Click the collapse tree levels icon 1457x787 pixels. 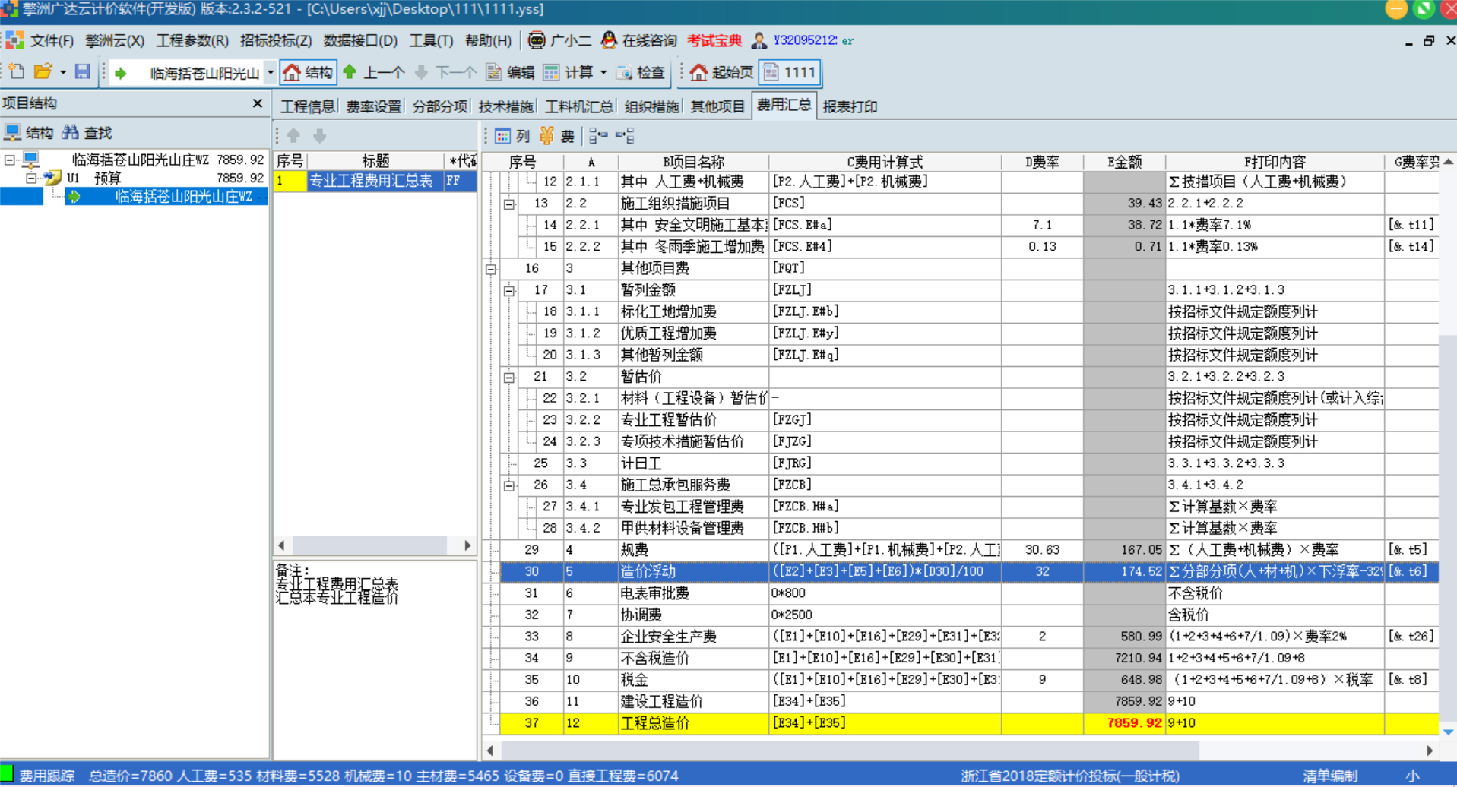(625, 136)
